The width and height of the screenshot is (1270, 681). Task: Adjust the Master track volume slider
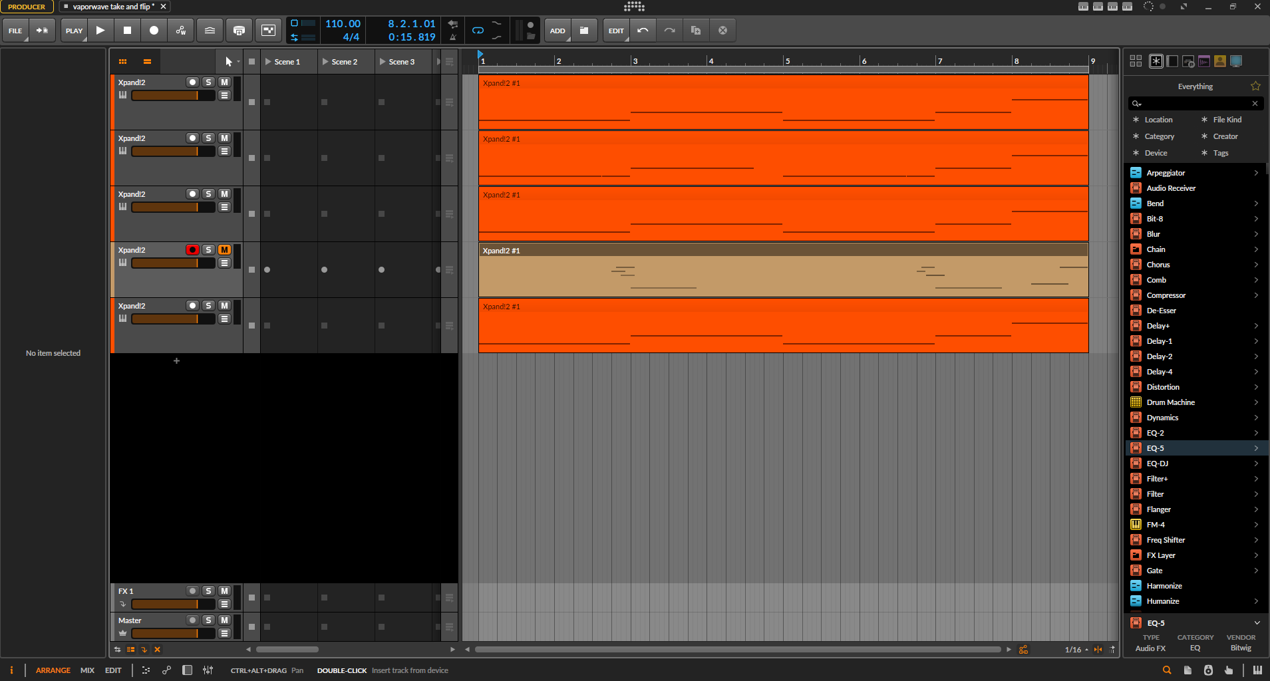(173, 634)
